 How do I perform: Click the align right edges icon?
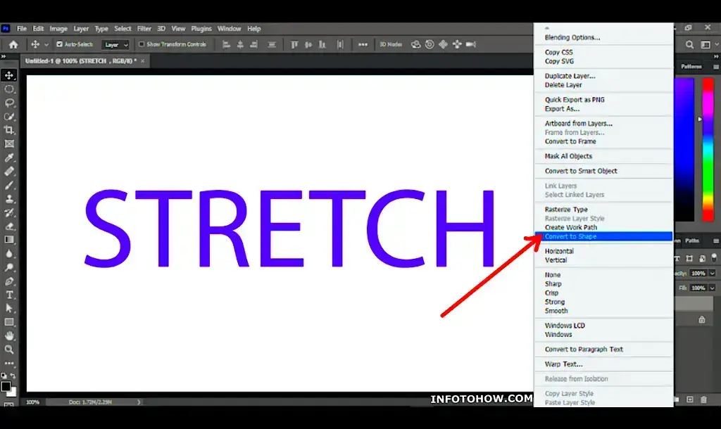tap(253, 44)
